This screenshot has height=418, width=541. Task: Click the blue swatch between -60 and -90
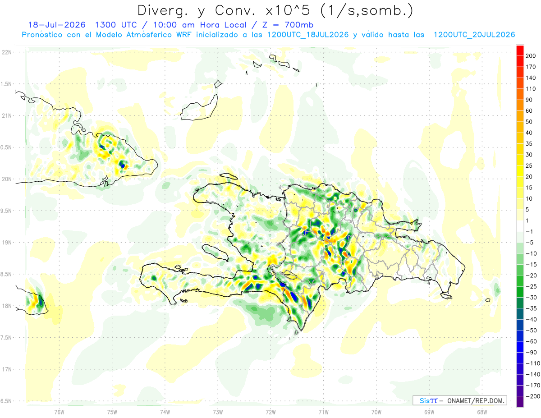pyautogui.click(x=520, y=347)
